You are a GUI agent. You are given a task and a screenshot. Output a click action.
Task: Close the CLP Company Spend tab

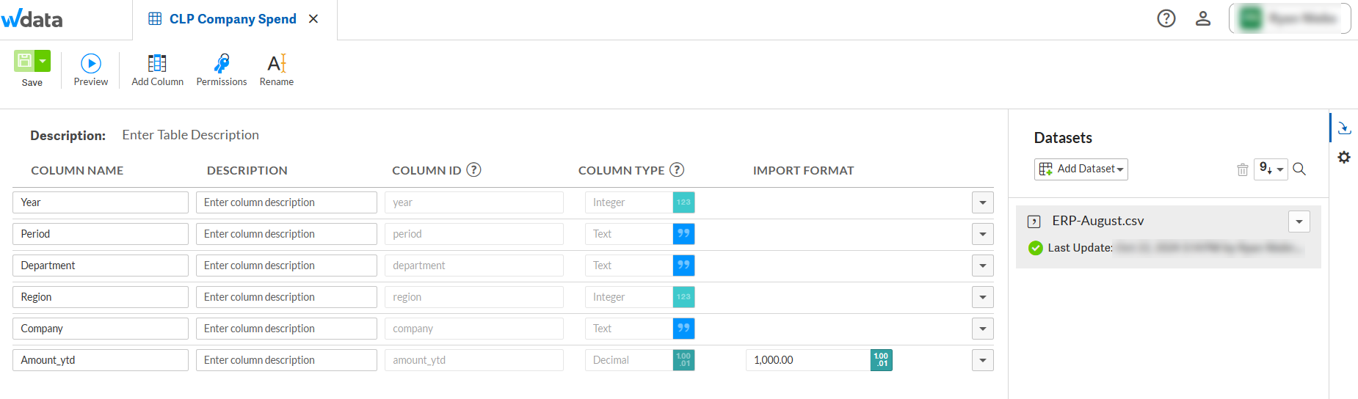313,19
